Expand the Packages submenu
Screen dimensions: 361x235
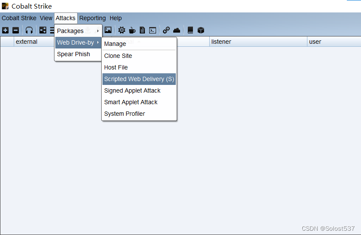78,31
